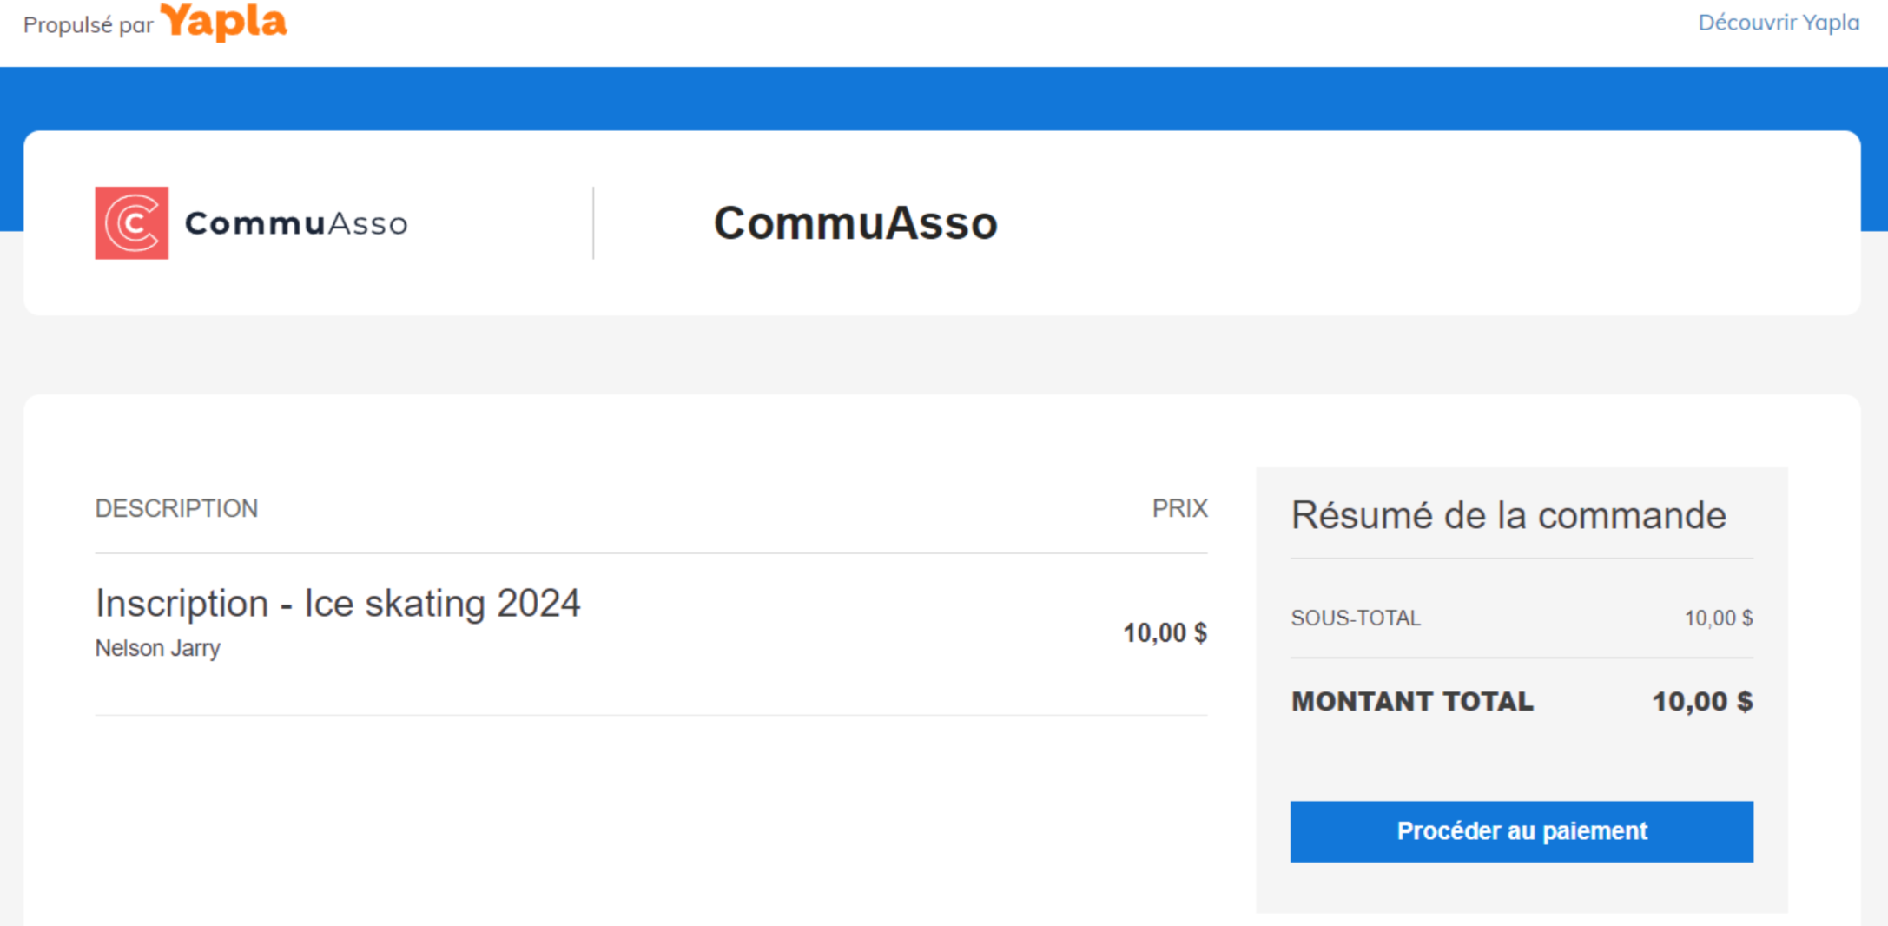Click the Propulsé par label

tap(88, 25)
